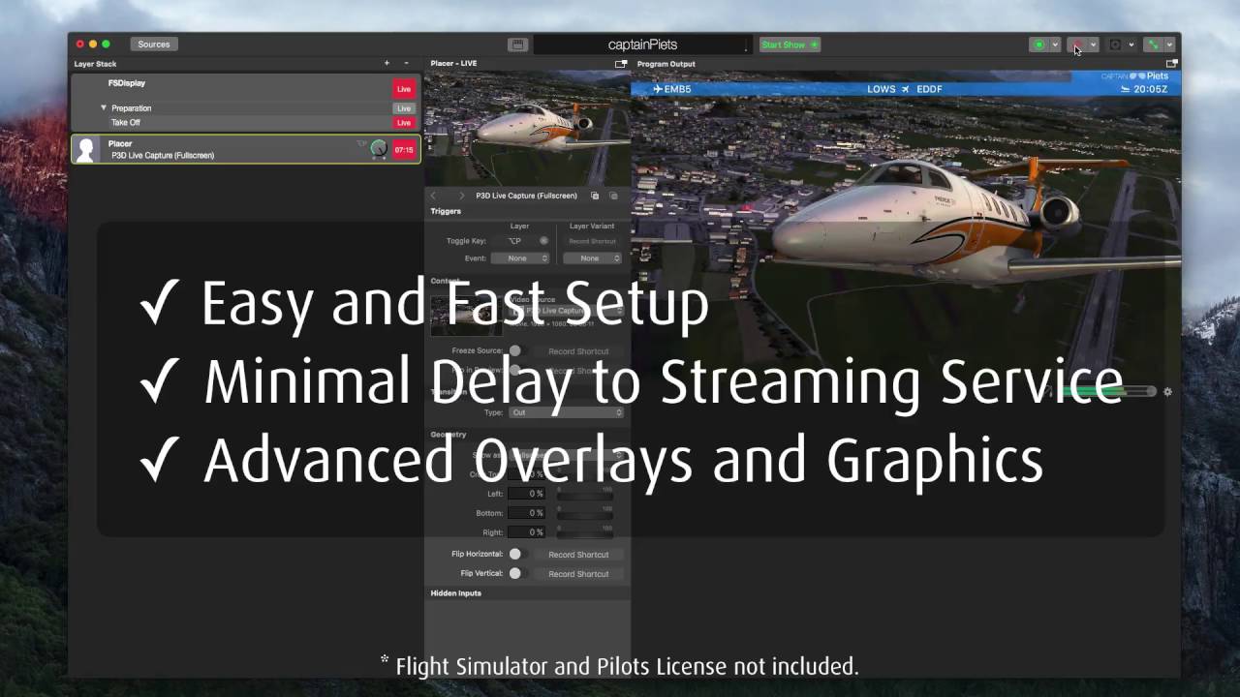Remove a layer with the minus icon
The height and width of the screenshot is (697, 1240).
[x=406, y=63]
